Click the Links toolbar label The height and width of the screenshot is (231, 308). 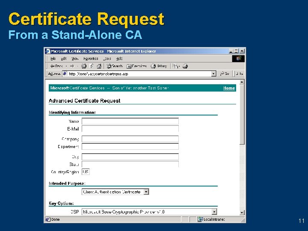[x=240, y=74]
